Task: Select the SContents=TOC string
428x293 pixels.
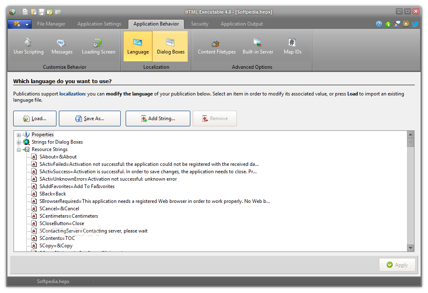Action: (57, 238)
